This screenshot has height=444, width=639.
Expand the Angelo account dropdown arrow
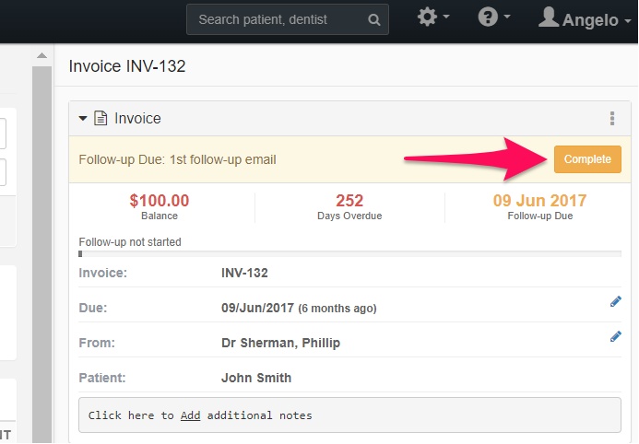628,20
